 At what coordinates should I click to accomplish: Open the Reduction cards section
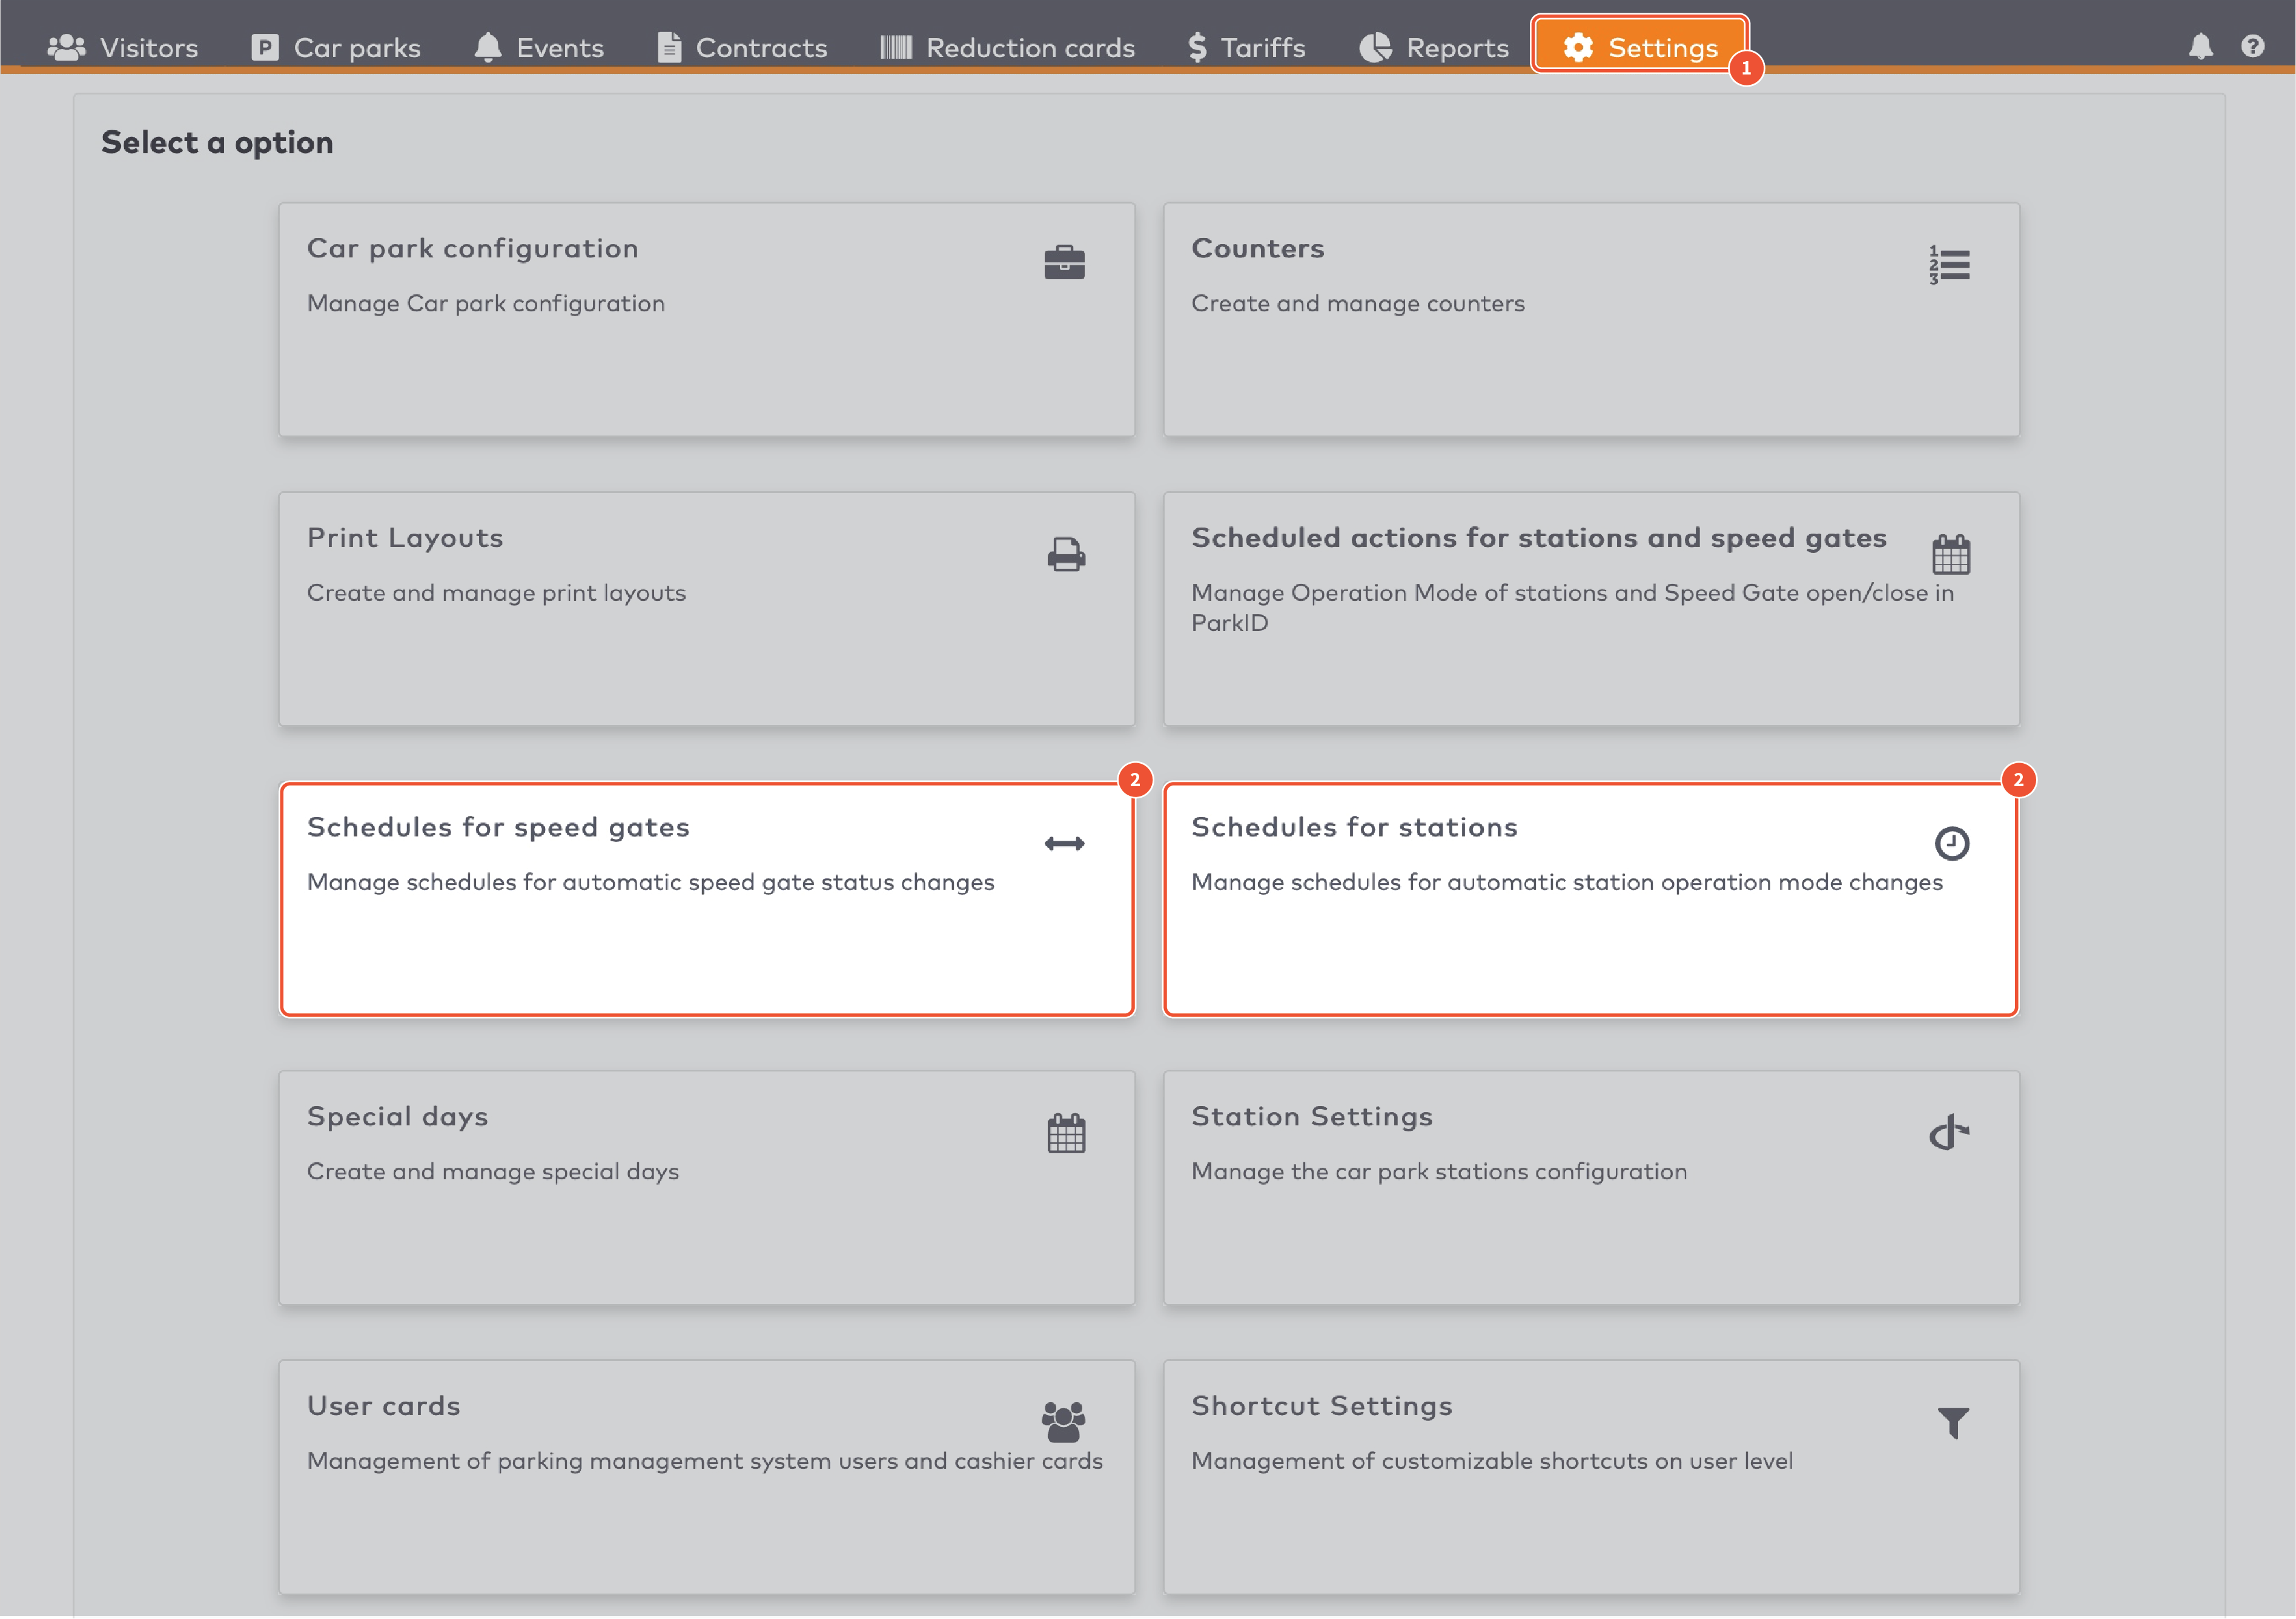(x=1006, y=46)
